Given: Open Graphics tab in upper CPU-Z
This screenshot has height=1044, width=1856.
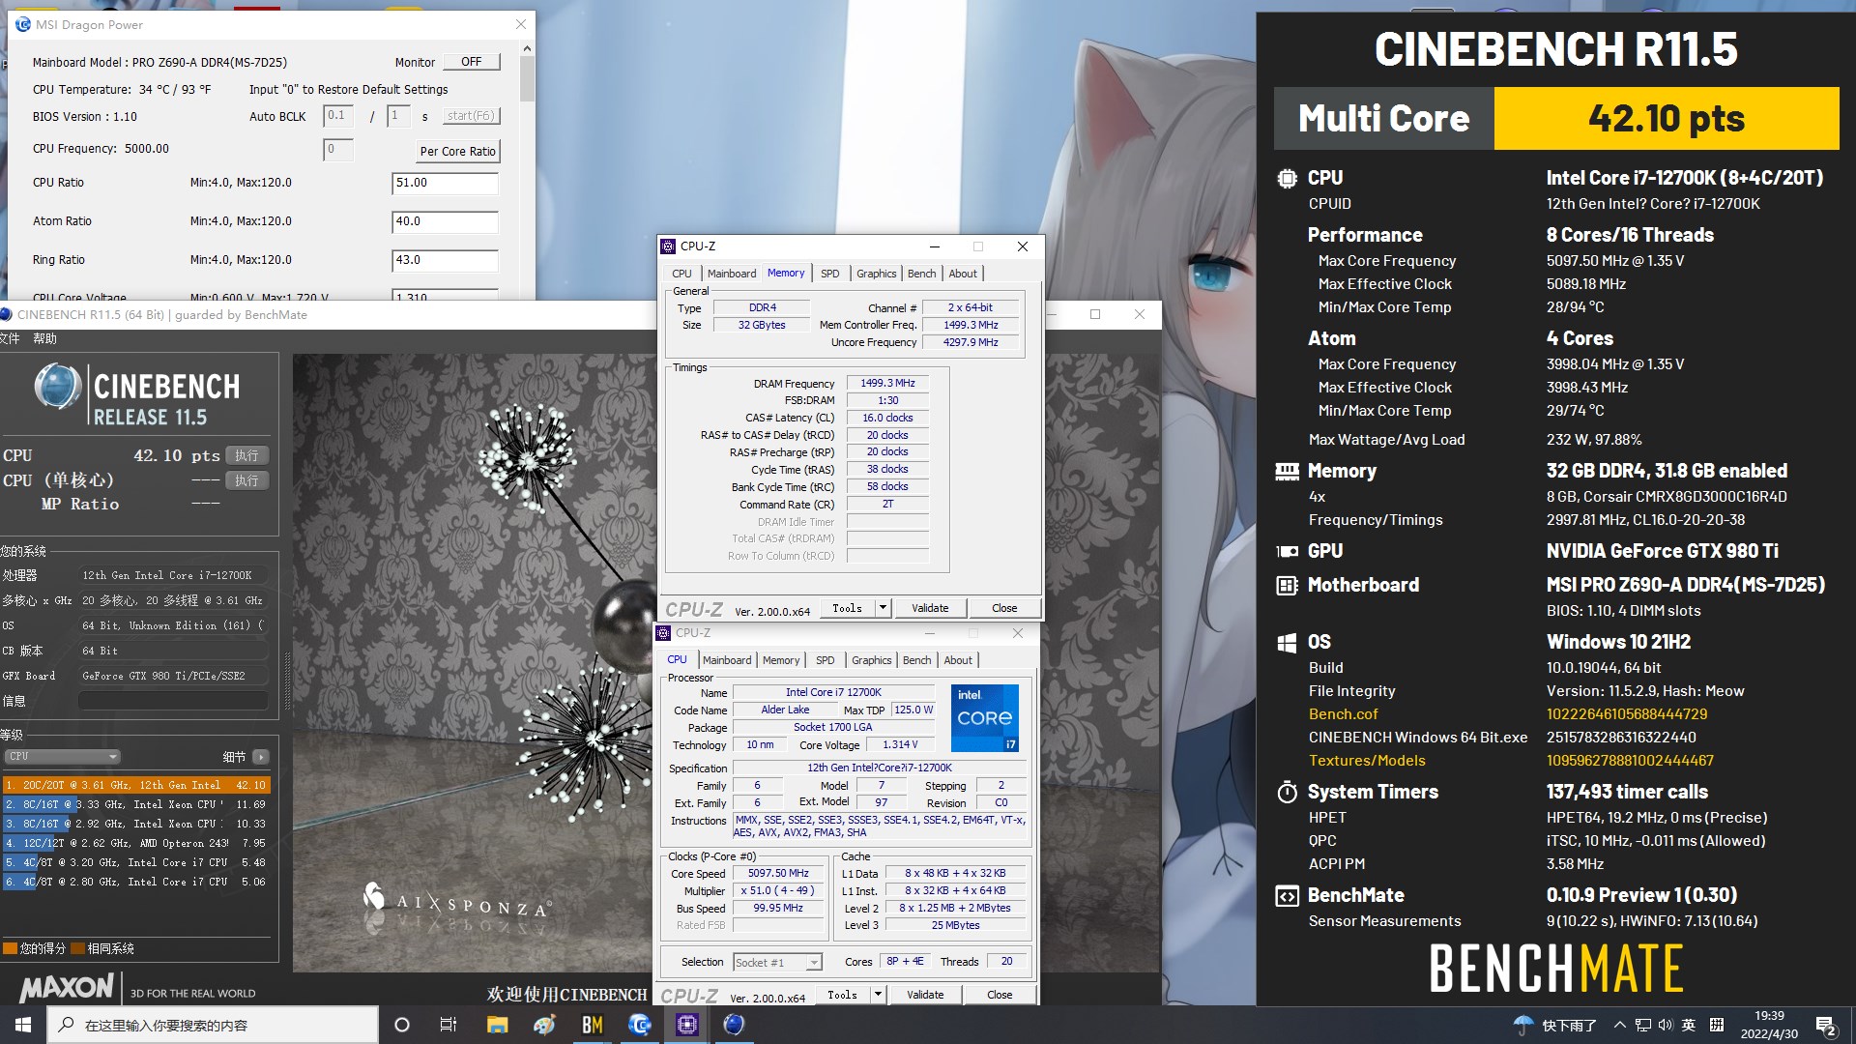Looking at the screenshot, I should [x=876, y=274].
